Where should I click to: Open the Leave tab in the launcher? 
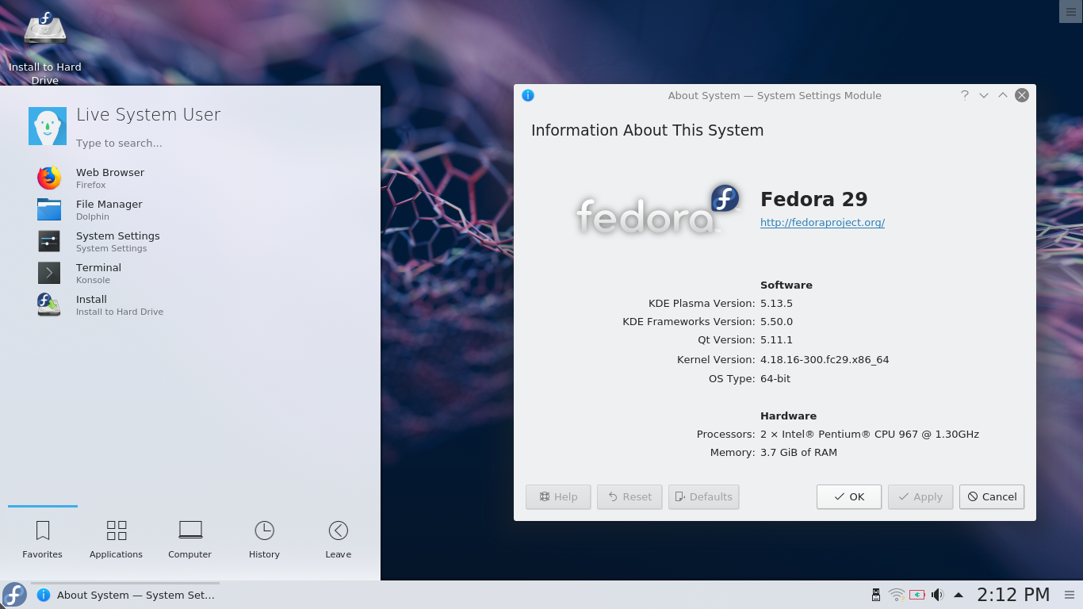point(338,539)
